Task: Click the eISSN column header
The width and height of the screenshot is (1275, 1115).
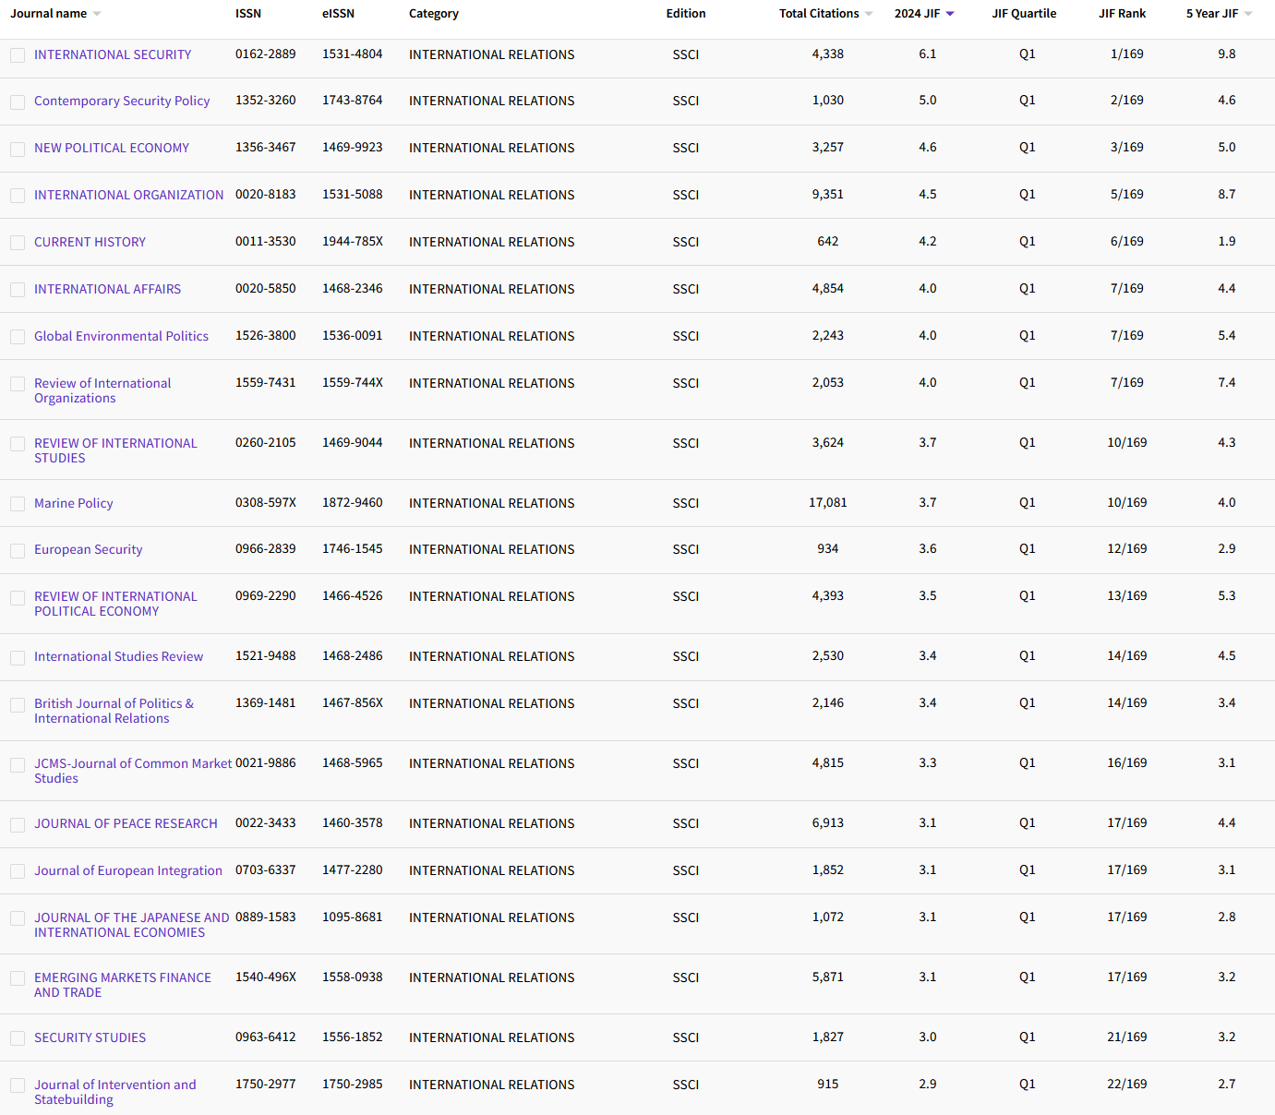Action: pyautogui.click(x=338, y=14)
